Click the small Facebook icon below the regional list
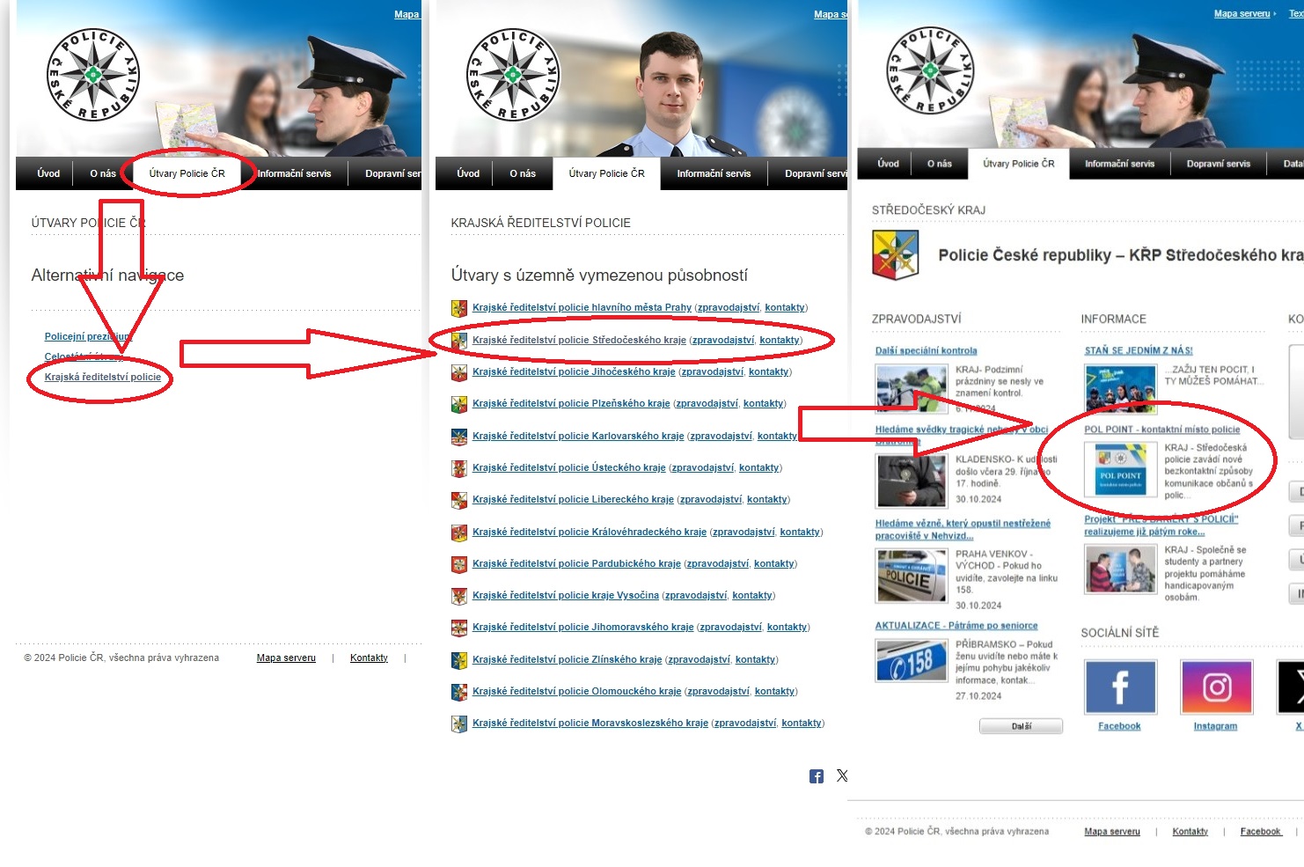The image size is (1304, 867). [817, 776]
